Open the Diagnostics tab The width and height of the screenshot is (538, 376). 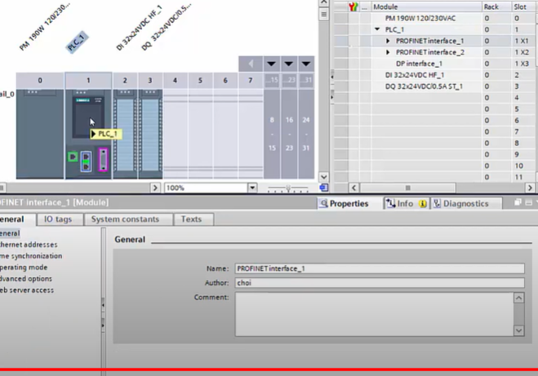pyautogui.click(x=465, y=204)
